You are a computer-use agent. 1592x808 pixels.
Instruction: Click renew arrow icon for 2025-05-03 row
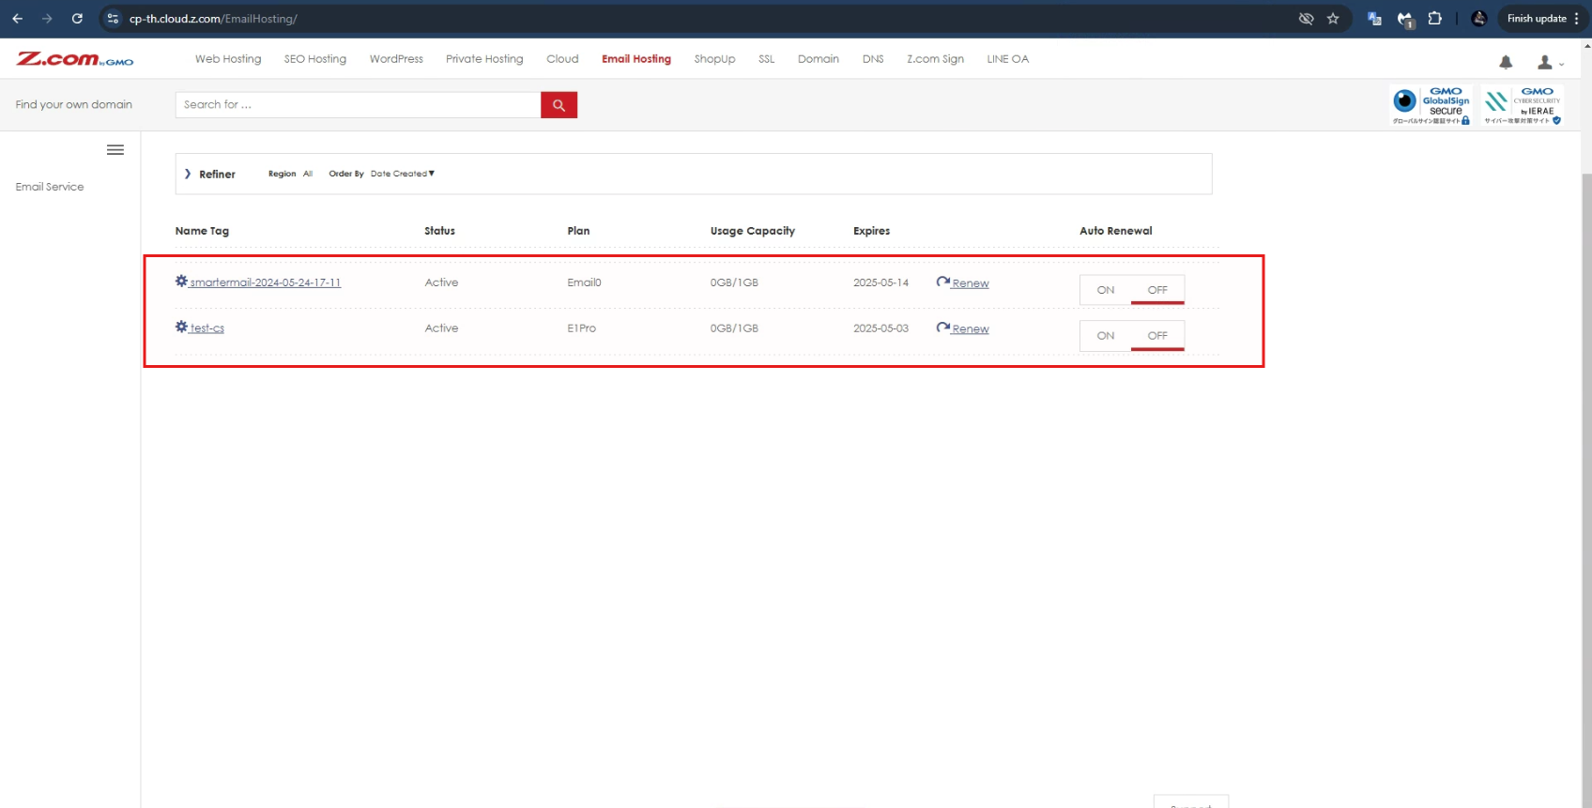(942, 328)
